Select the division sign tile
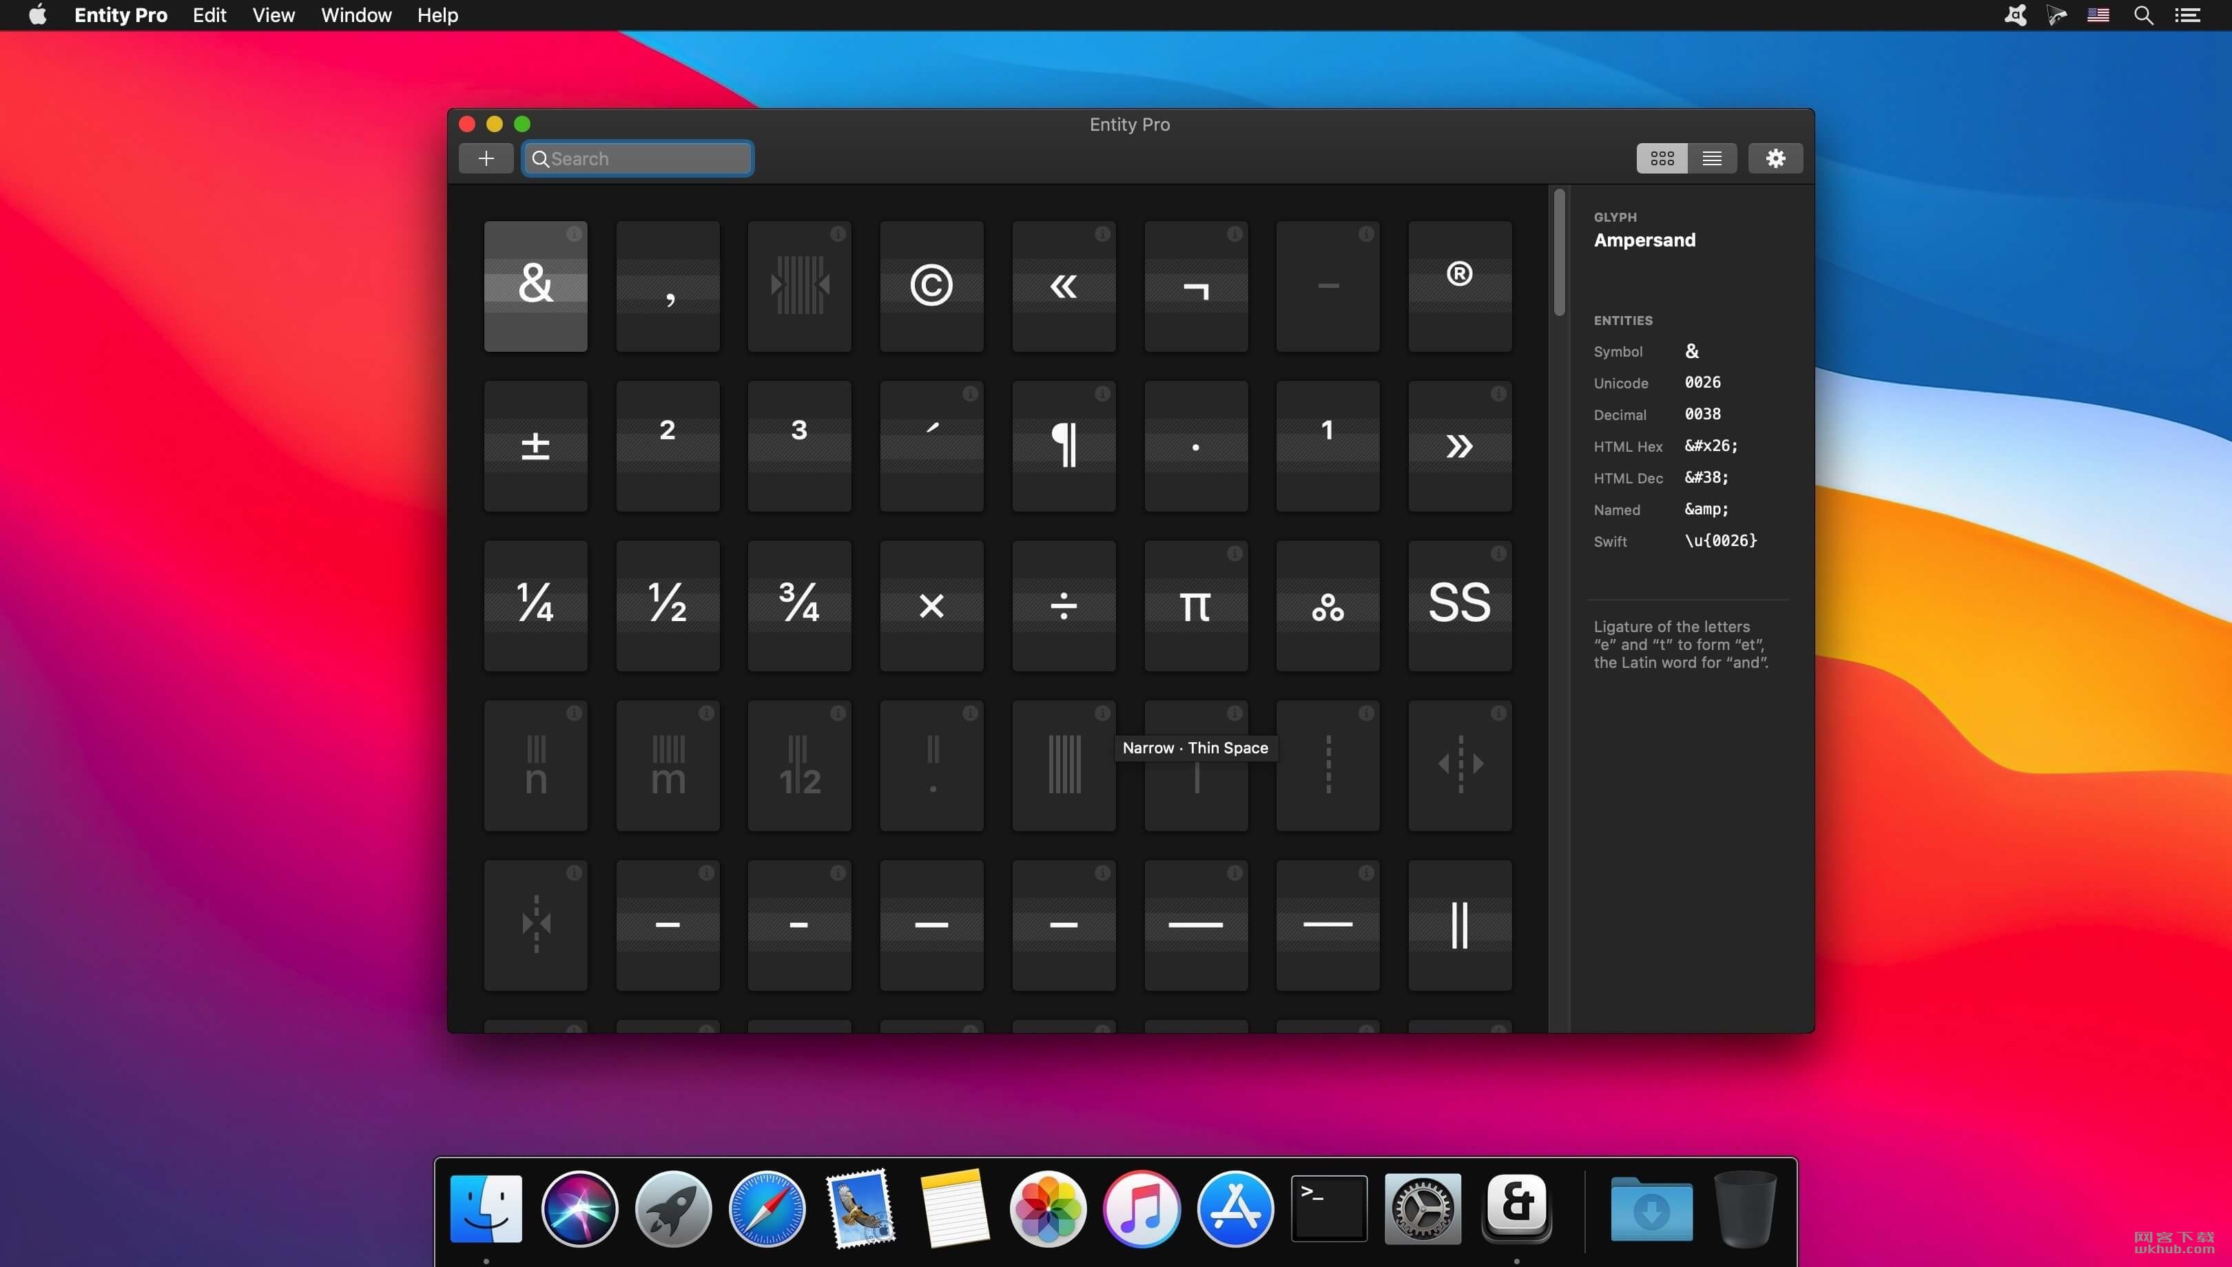 tap(1064, 606)
